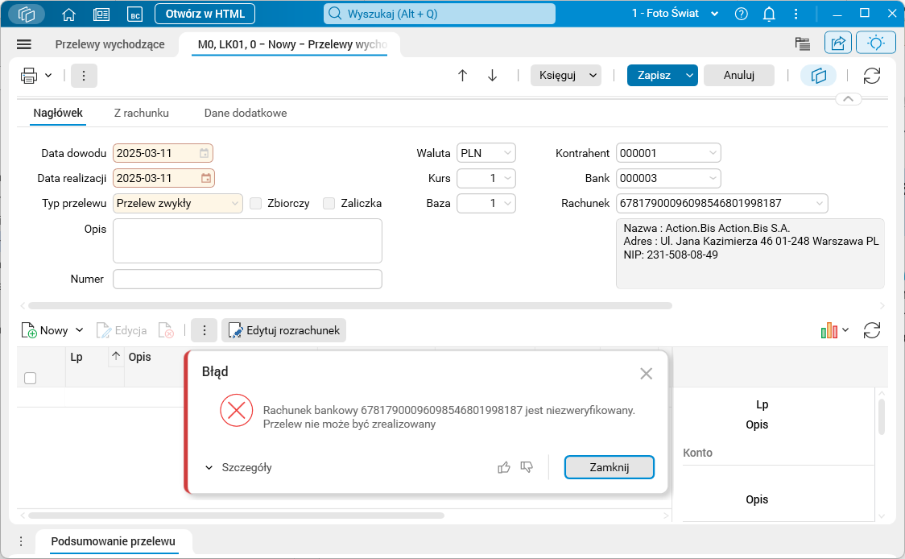The image size is (905, 559).
Task: Switch to Dane dodatkowe tab
Action: click(x=246, y=114)
